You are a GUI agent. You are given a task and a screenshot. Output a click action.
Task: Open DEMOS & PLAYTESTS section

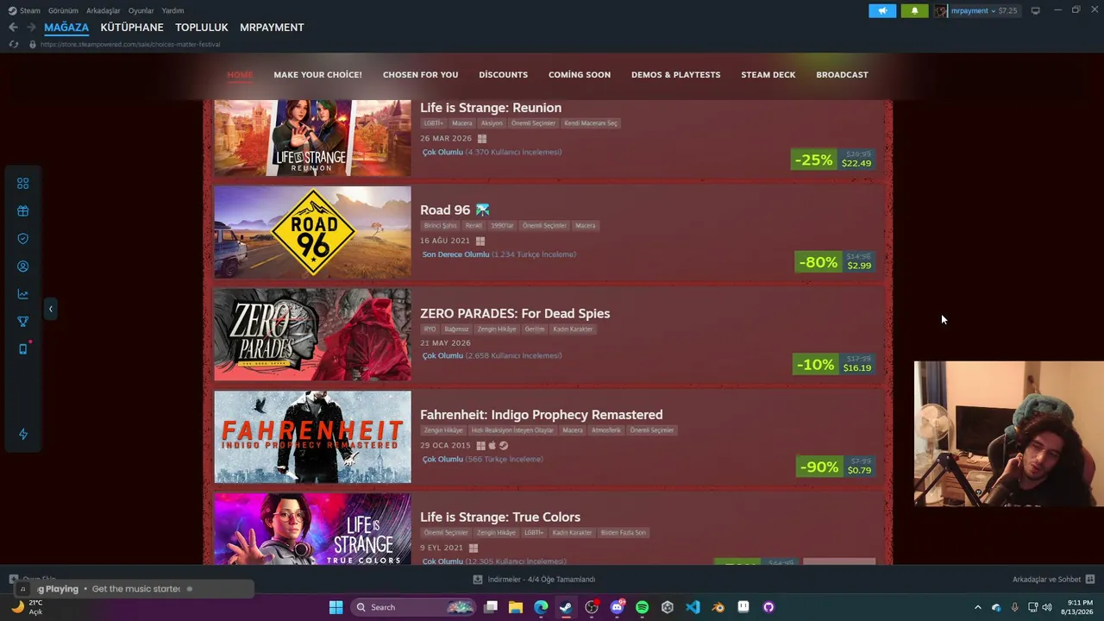click(675, 74)
